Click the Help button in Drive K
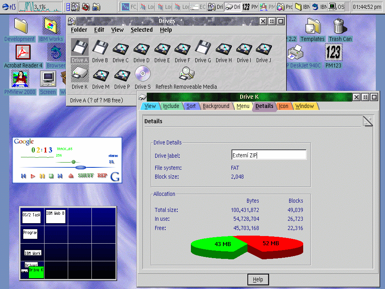 click(258, 280)
